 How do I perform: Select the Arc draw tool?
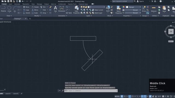point(15,9)
